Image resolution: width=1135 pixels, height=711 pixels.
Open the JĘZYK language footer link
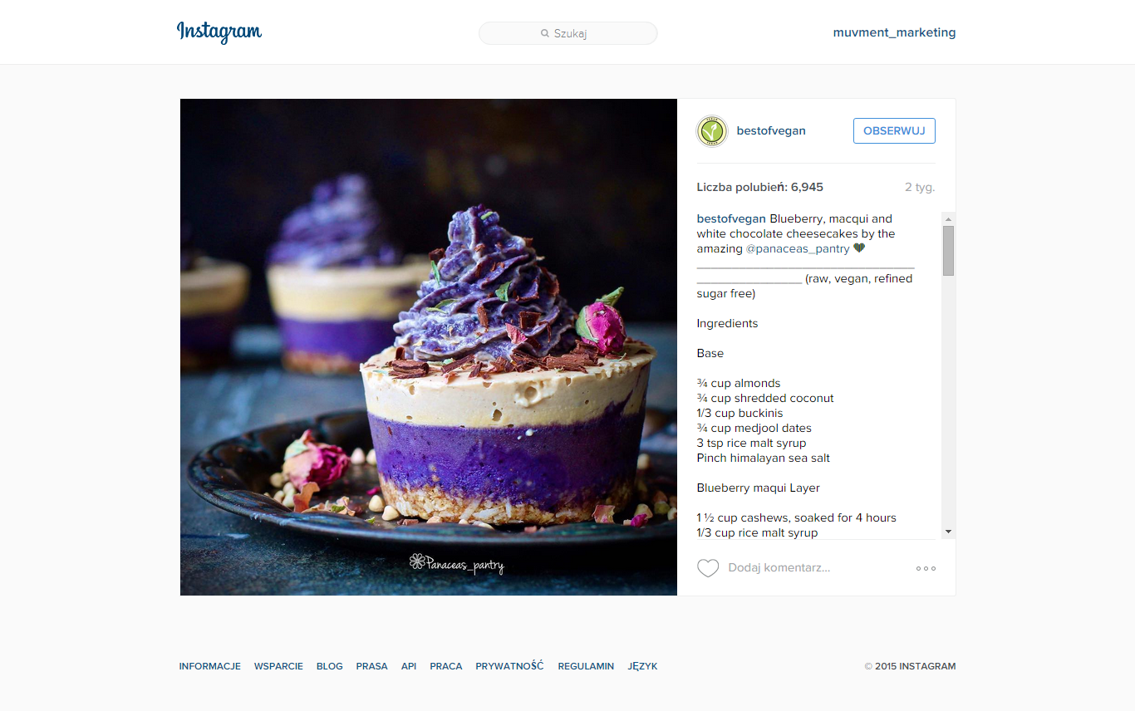click(x=642, y=666)
